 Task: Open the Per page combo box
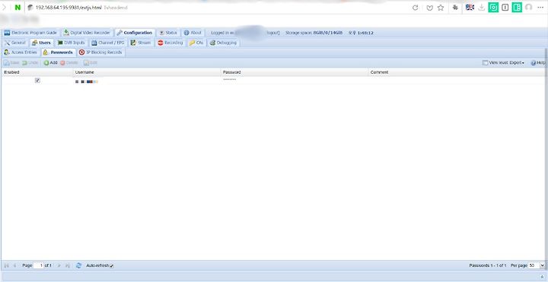[x=537, y=265]
